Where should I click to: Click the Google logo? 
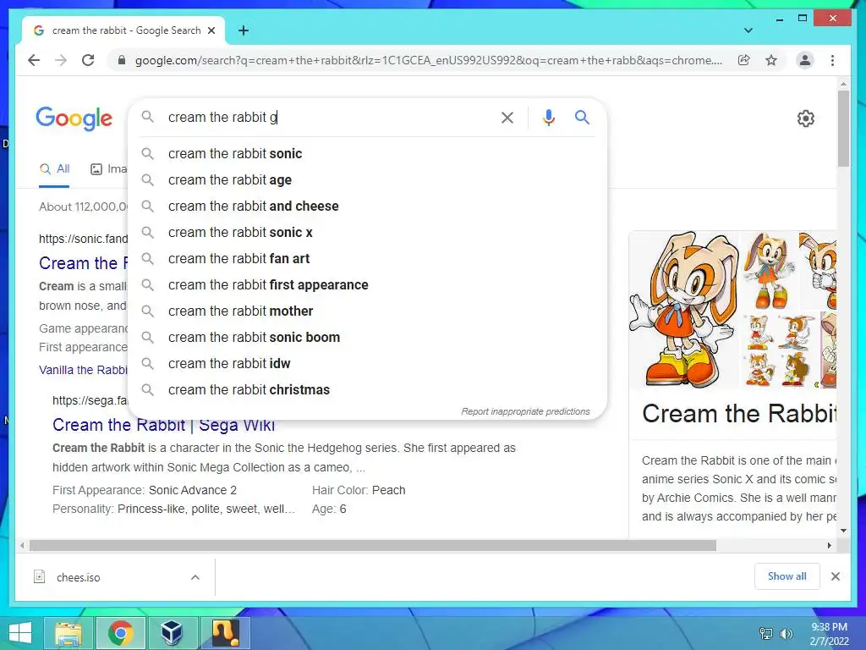[74, 118]
